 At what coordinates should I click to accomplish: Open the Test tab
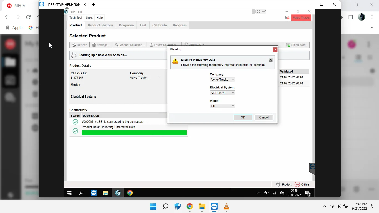pyautogui.click(x=143, y=25)
